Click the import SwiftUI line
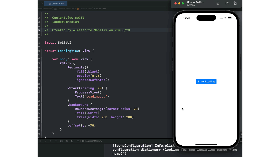The width and height of the screenshot is (280, 157). 58,43
